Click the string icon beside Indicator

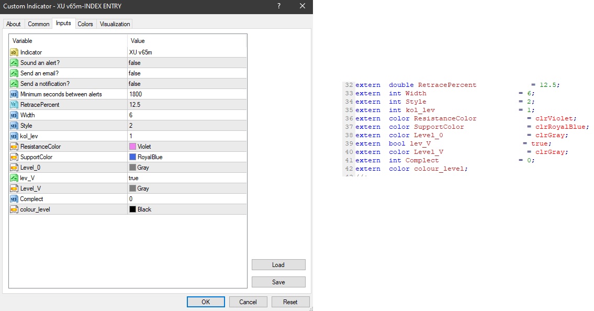pos(14,52)
